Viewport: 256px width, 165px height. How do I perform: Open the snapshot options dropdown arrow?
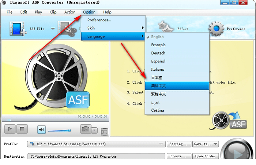pos(94,130)
